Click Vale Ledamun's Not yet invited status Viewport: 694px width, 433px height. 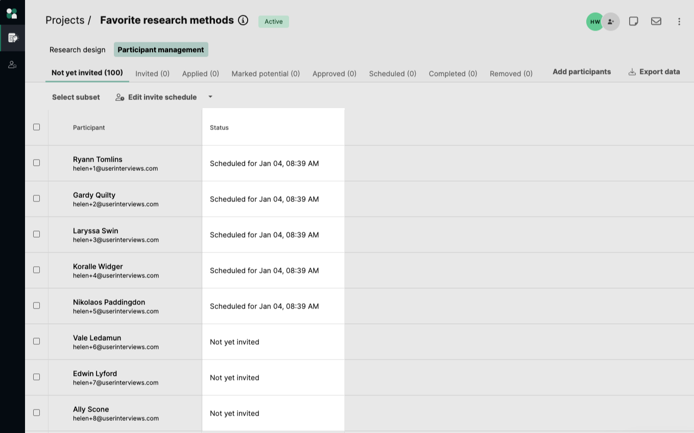click(x=234, y=342)
